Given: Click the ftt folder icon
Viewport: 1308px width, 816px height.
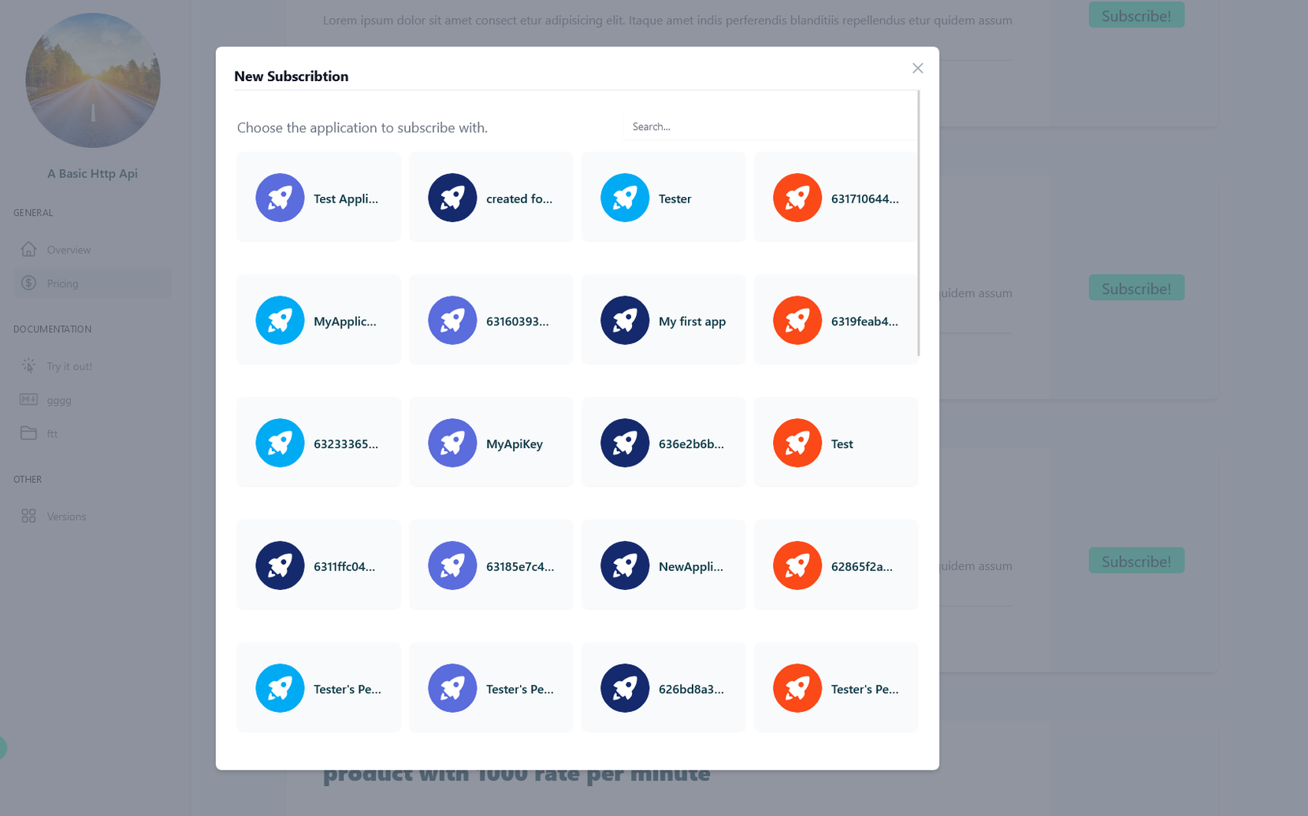Looking at the screenshot, I should [x=28, y=433].
